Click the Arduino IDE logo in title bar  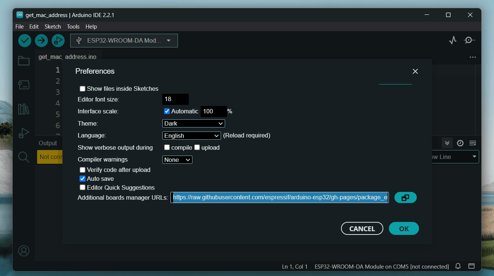coord(19,15)
